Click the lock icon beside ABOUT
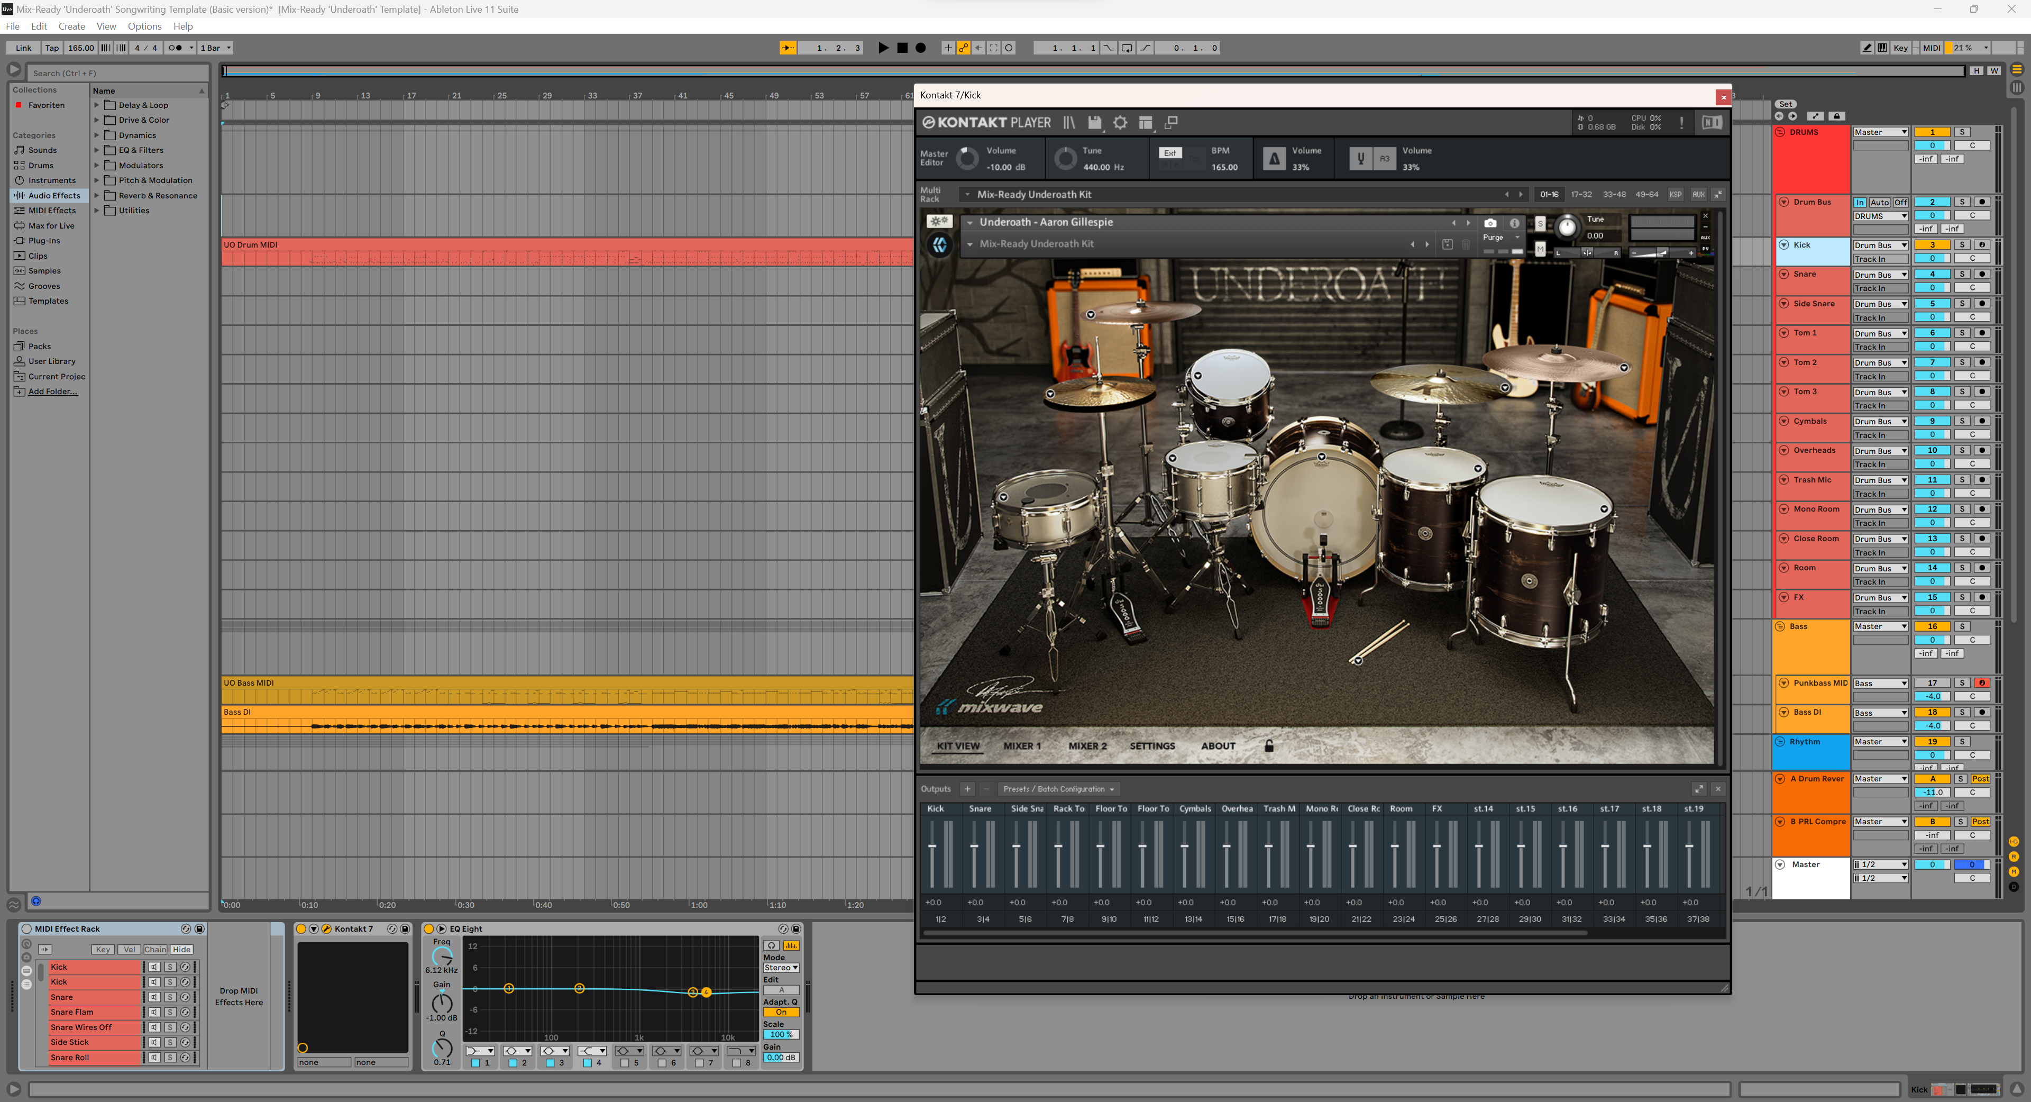The height and width of the screenshot is (1102, 2031). coord(1269,746)
